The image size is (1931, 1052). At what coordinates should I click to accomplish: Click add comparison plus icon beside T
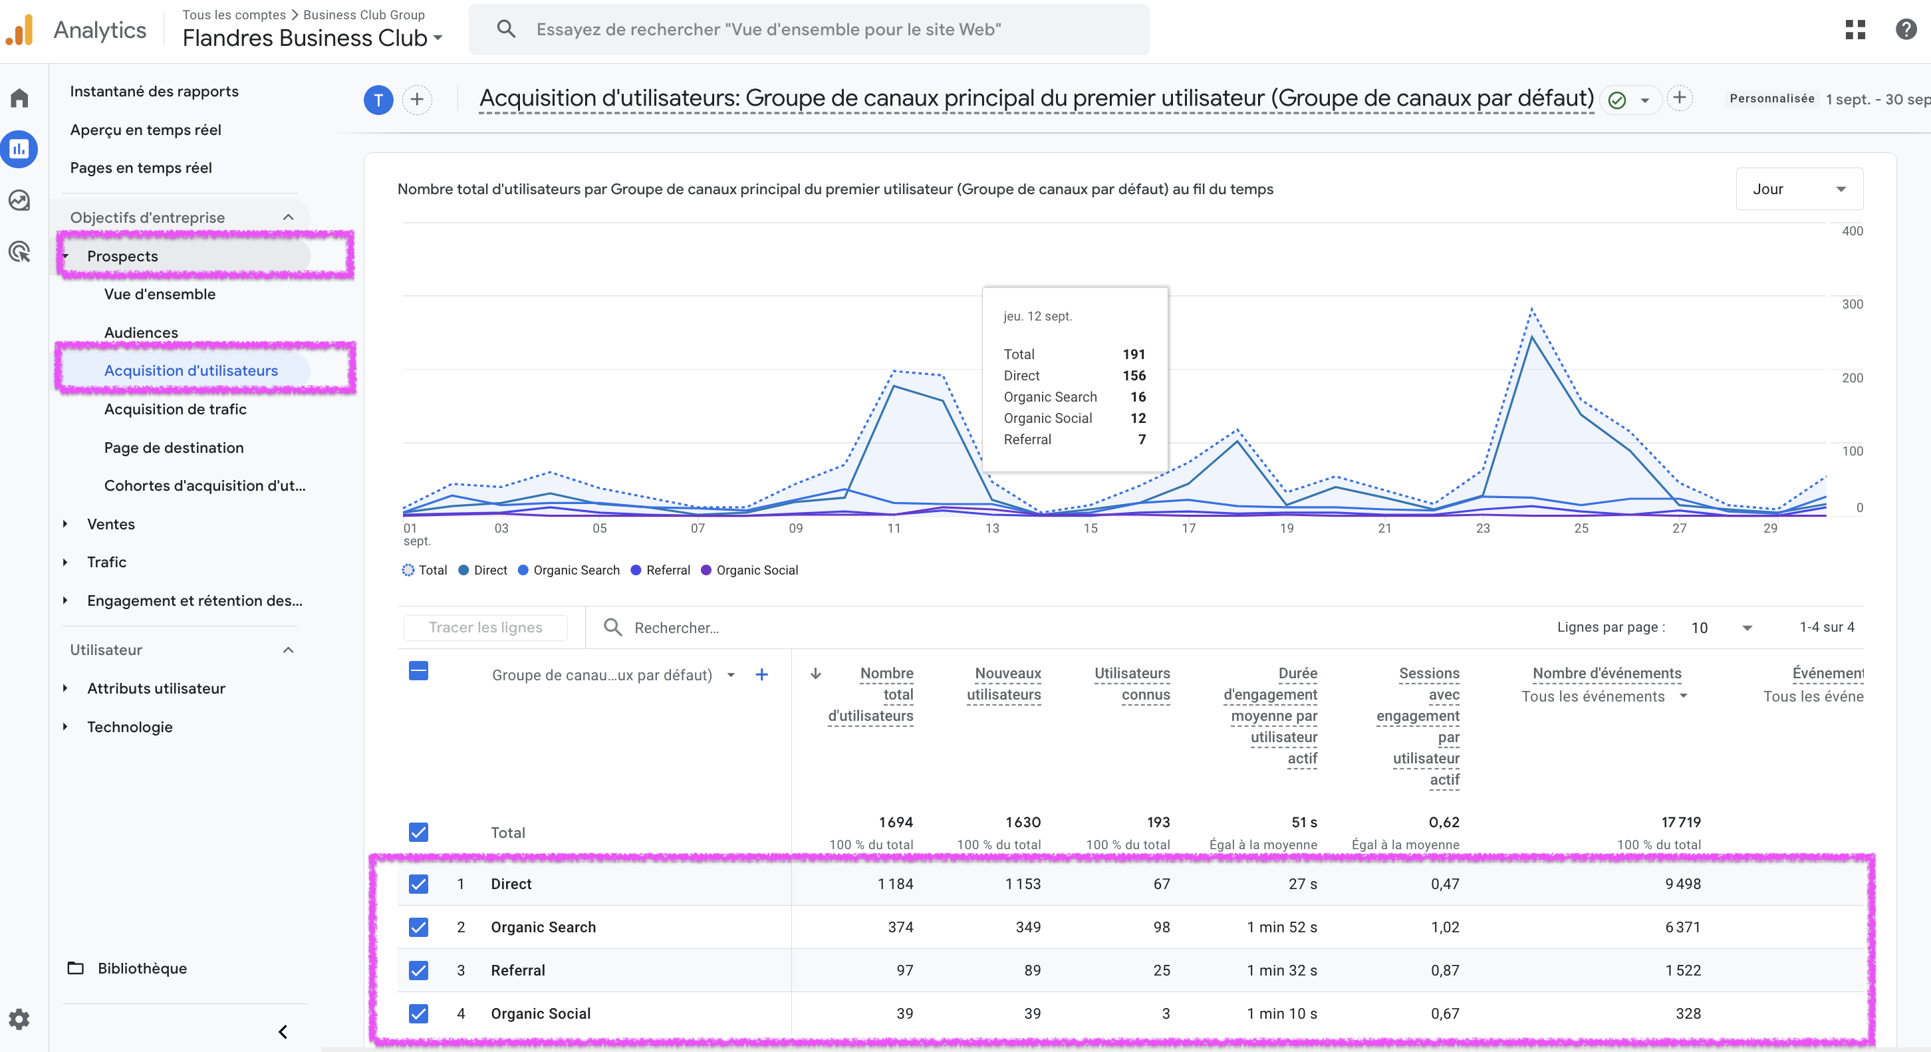[x=417, y=99]
